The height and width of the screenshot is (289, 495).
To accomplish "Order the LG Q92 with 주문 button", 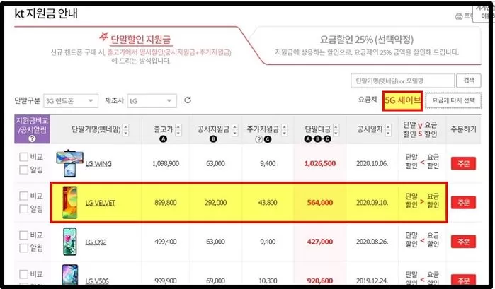I will [x=463, y=242].
